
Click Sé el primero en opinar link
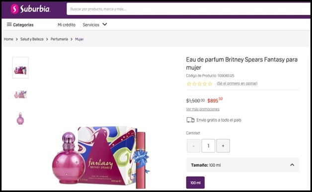click(237, 83)
